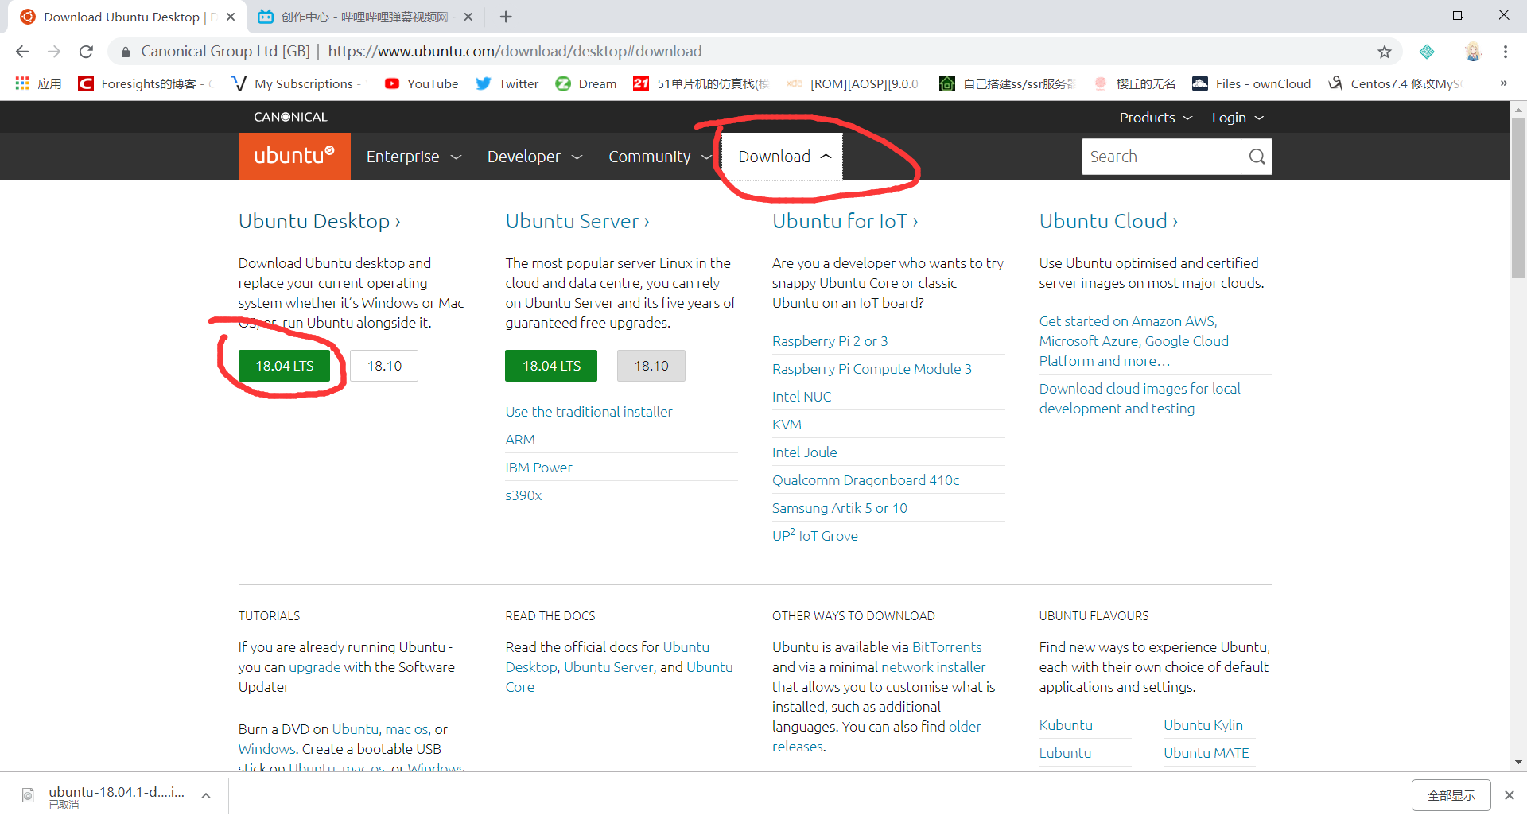Click the teal diamond extension icon
This screenshot has height=819, width=1527.
pos(1427,52)
